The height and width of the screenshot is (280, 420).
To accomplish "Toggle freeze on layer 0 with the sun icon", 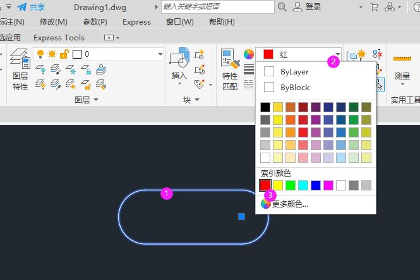I will point(52,54).
